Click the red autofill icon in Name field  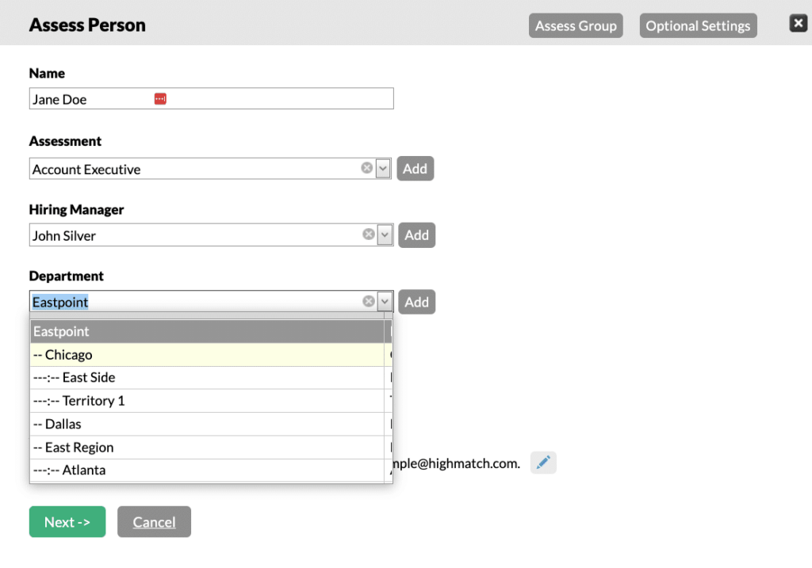click(160, 98)
